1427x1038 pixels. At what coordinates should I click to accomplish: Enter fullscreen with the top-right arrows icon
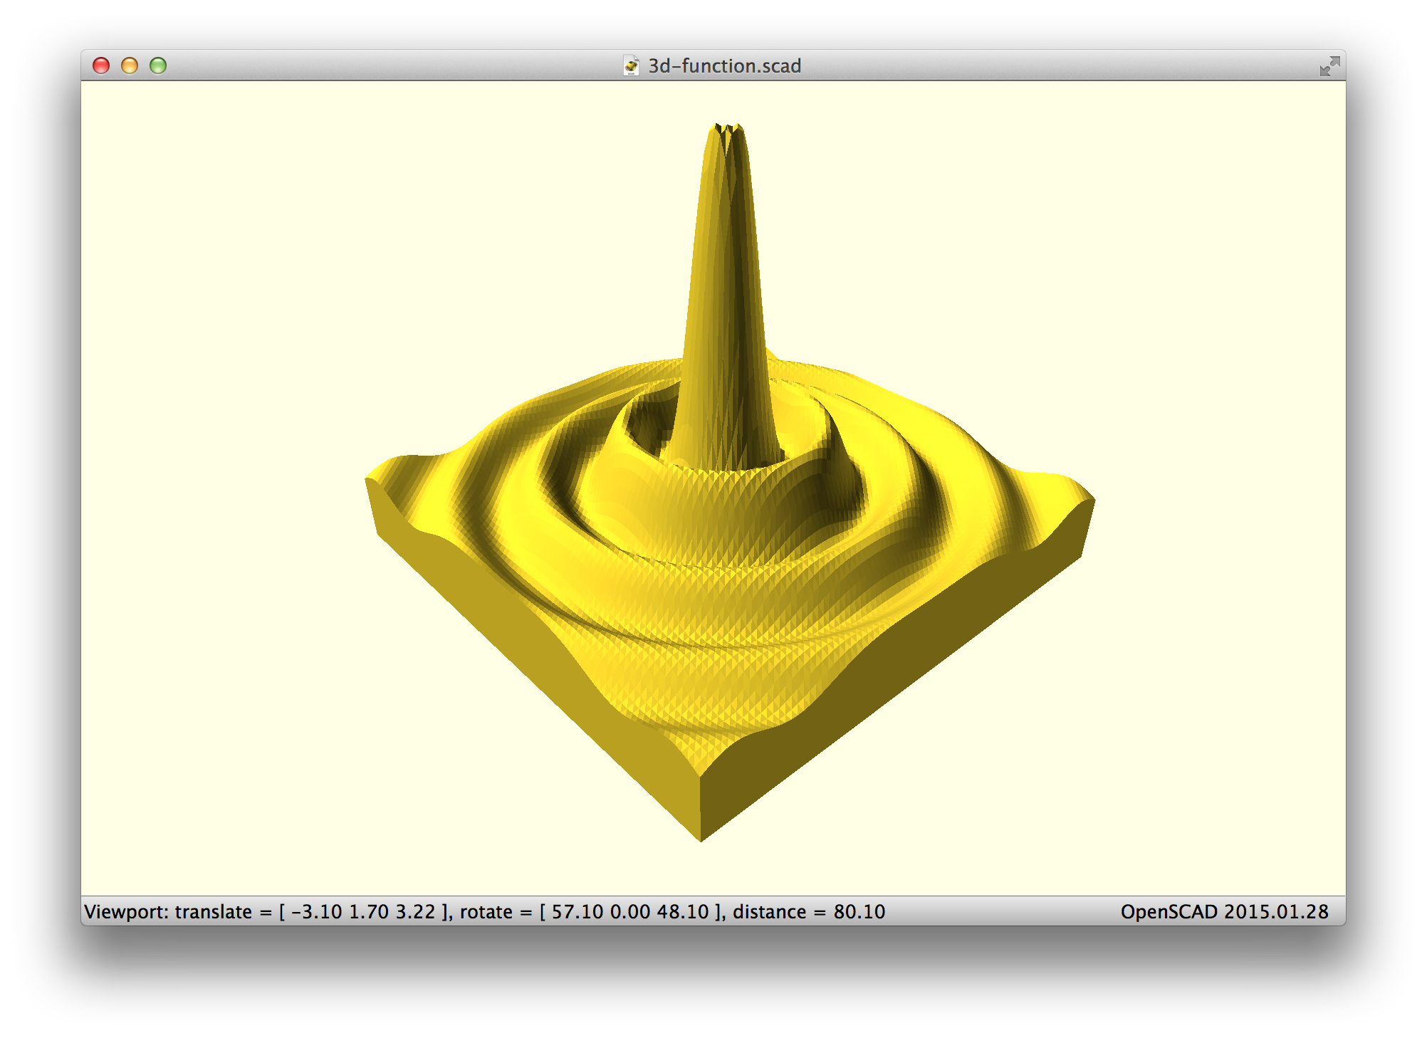coord(1329,66)
